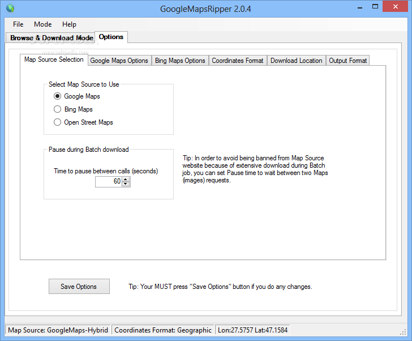Open the Bing Maps Options tab

[180, 61]
